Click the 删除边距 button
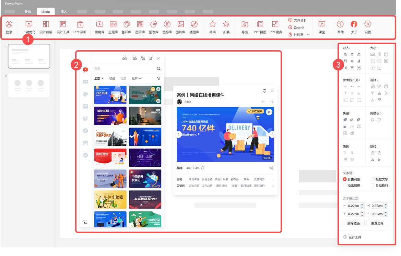 (x=353, y=223)
